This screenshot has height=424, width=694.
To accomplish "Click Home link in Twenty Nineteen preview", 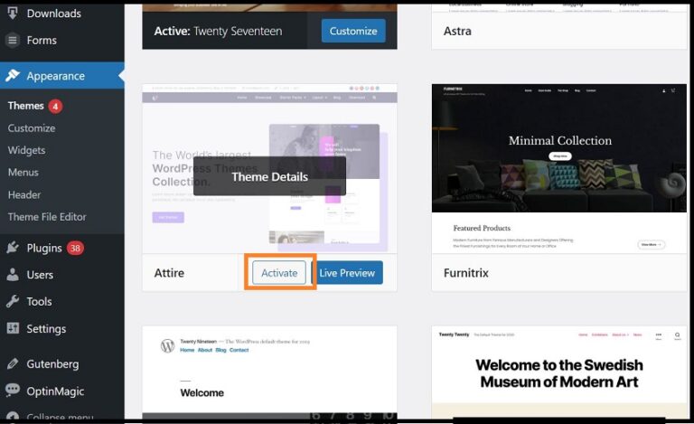I will coord(187,350).
